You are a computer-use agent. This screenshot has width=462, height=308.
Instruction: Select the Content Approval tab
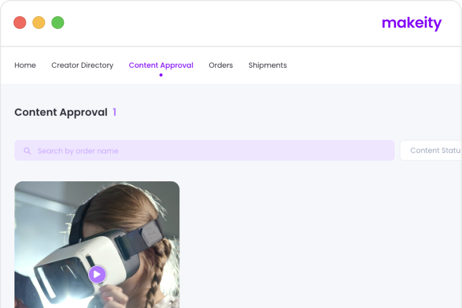[161, 65]
